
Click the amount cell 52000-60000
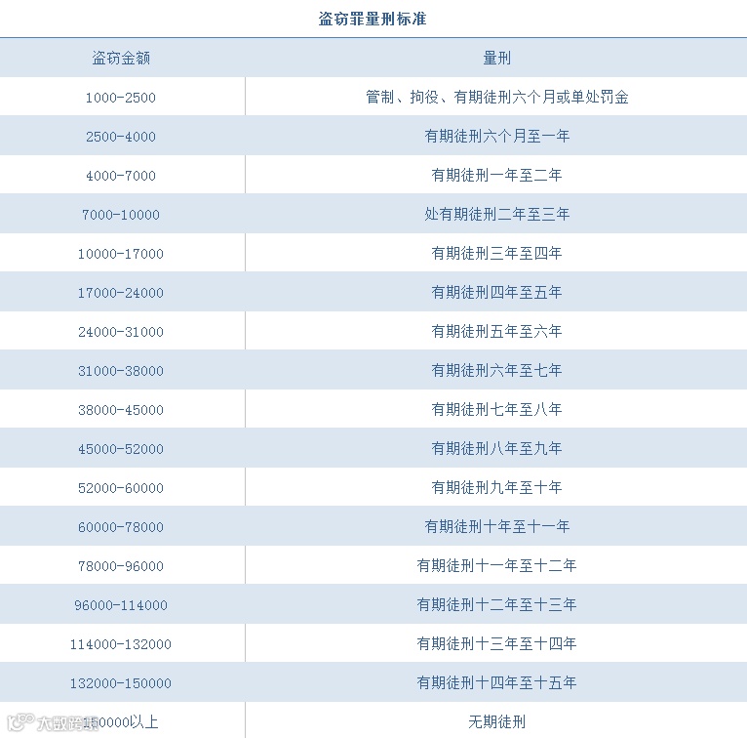tap(121, 488)
